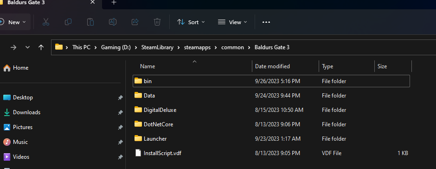
Task: Click the VDF File type cell
Action: [x=332, y=153]
